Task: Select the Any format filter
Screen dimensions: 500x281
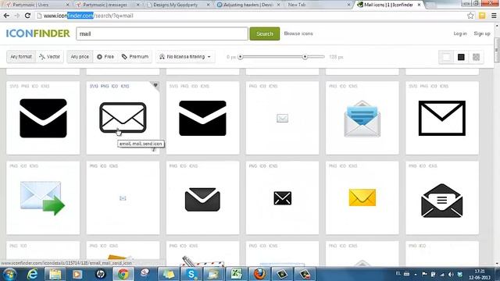Action: [21, 57]
